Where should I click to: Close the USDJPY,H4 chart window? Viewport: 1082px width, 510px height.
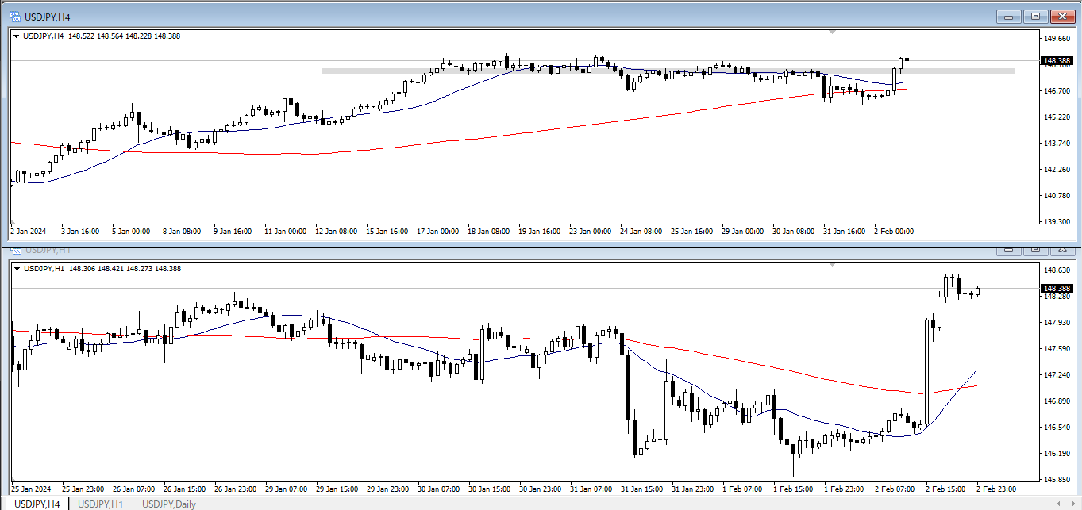pos(1061,17)
